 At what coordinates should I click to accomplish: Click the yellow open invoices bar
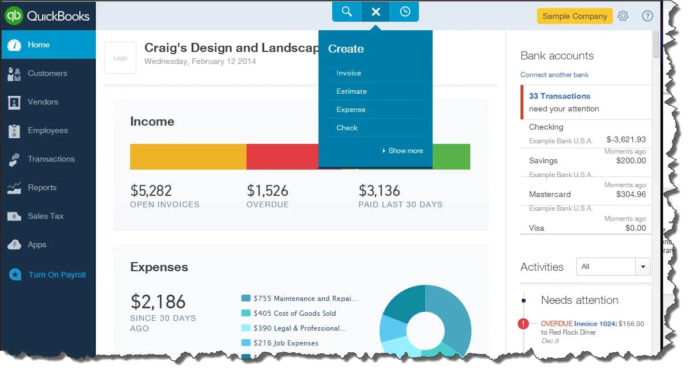point(188,156)
